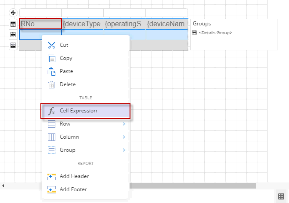This screenshot has height=203, width=289.
Task: Open the Row menu entry
Action: (x=86, y=124)
